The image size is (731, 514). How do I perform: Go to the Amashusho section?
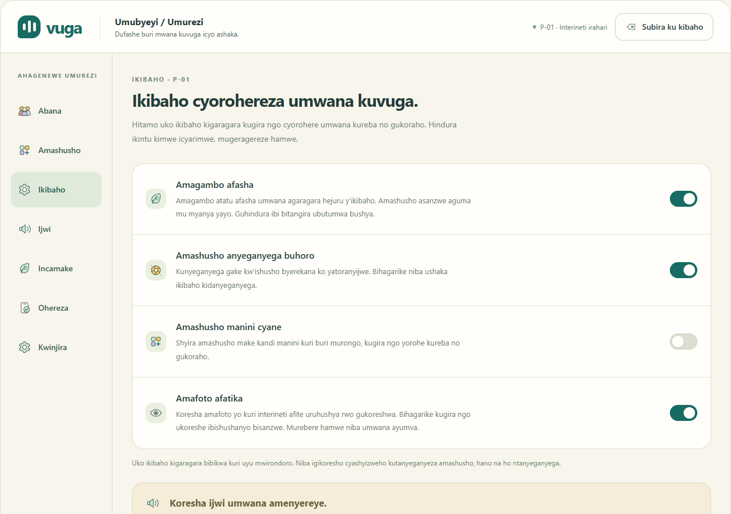click(56, 150)
